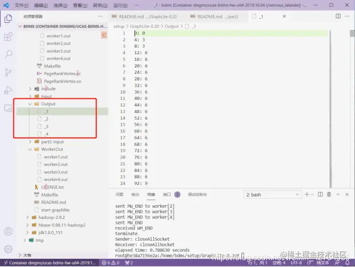Open launch profile dropdown next to plus
This screenshot has width=355, height=267.
[x=312, y=195]
